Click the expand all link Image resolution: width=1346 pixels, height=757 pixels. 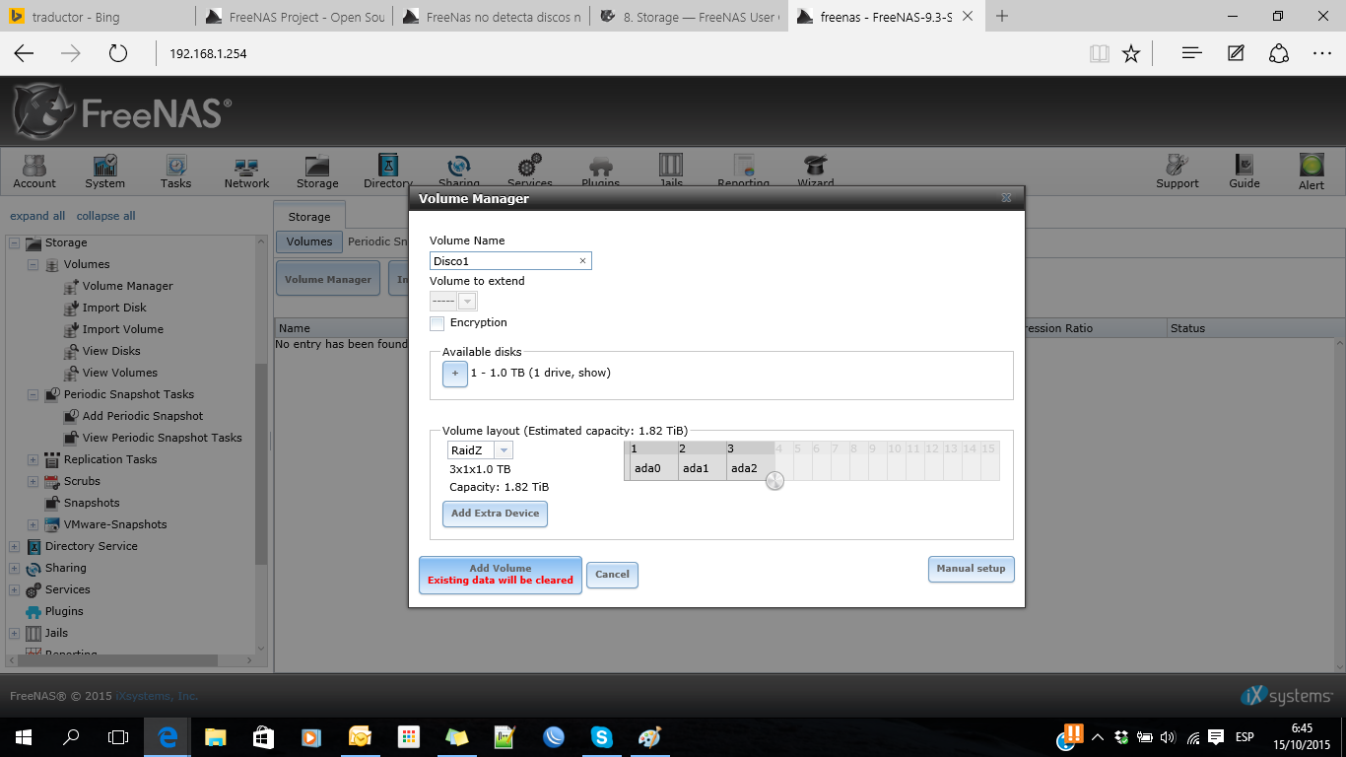(37, 216)
